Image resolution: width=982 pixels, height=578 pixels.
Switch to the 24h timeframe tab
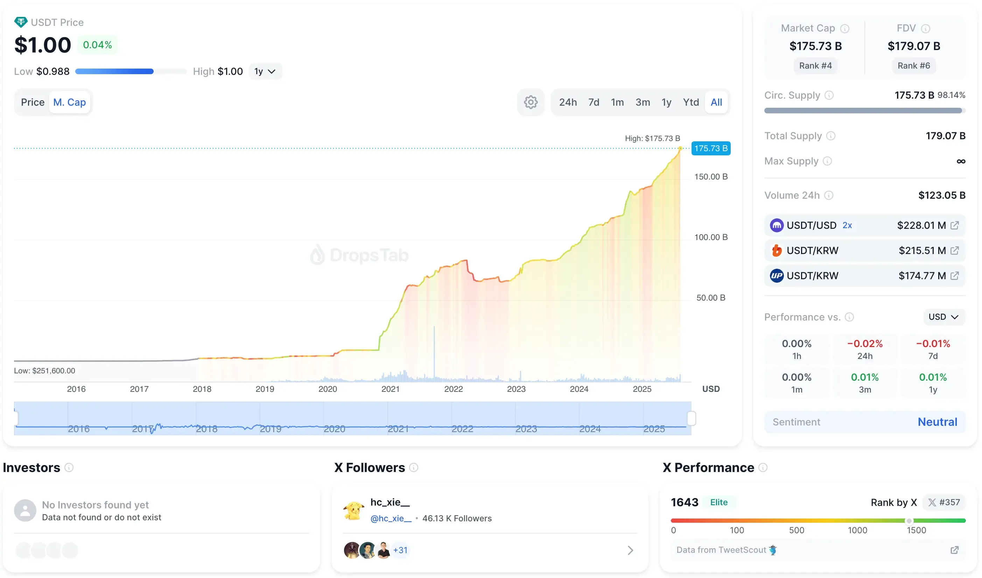pos(568,102)
